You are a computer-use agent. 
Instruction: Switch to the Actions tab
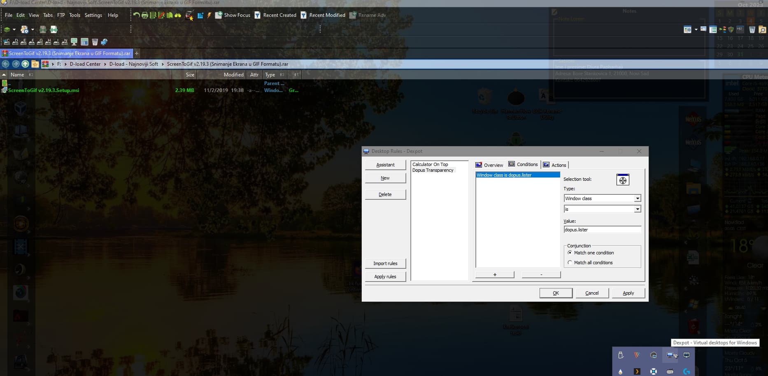pyautogui.click(x=554, y=165)
